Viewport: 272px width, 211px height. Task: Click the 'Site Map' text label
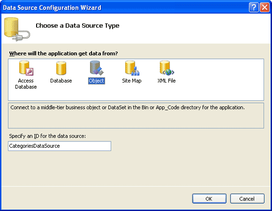coord(132,81)
